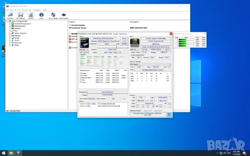
Task: Expand the Motherboard node
Action: pos(10,26)
